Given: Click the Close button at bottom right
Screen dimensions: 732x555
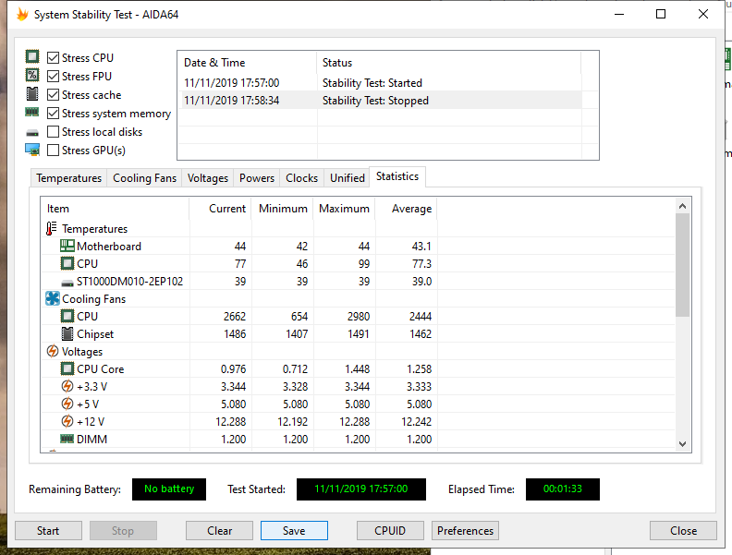Looking at the screenshot, I should click(x=683, y=531).
